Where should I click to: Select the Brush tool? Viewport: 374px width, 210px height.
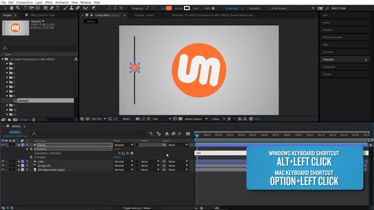(65, 8)
